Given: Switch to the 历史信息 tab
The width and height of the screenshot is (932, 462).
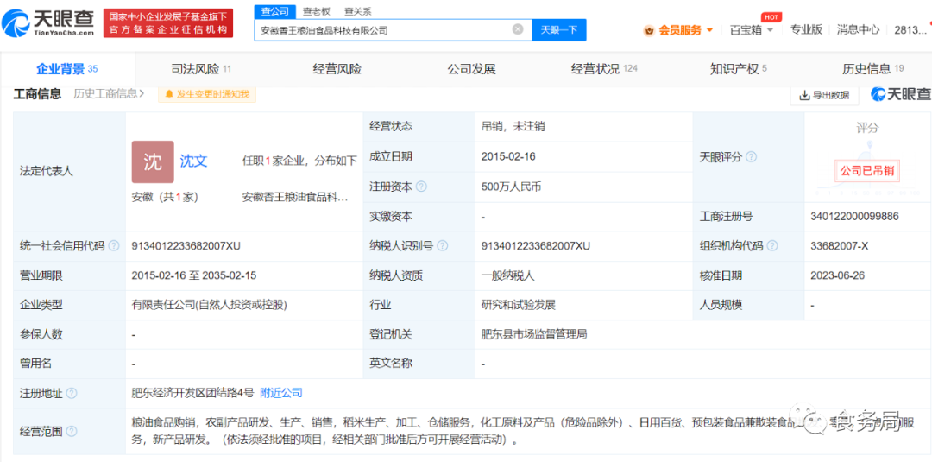Looking at the screenshot, I should 872,69.
